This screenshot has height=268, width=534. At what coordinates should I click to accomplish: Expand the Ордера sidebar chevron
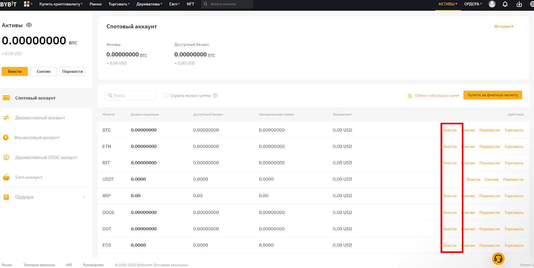84,197
